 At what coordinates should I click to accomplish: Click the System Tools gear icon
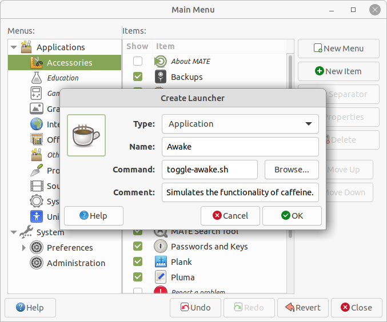(x=37, y=201)
